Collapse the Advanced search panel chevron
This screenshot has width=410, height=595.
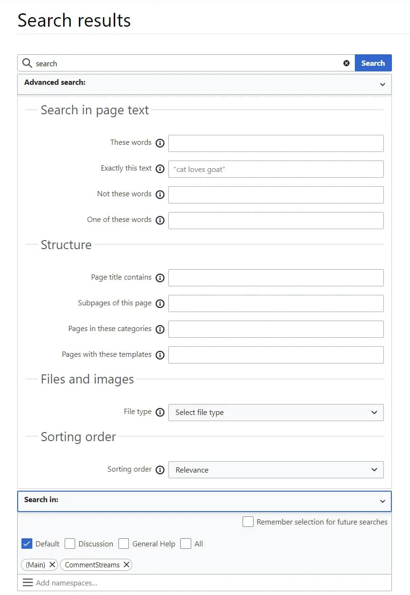point(382,84)
